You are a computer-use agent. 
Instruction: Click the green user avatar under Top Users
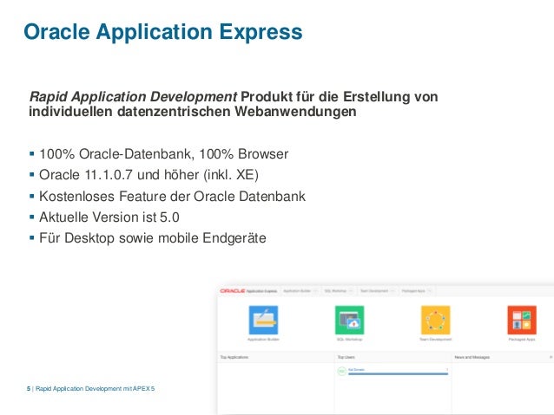(341, 371)
